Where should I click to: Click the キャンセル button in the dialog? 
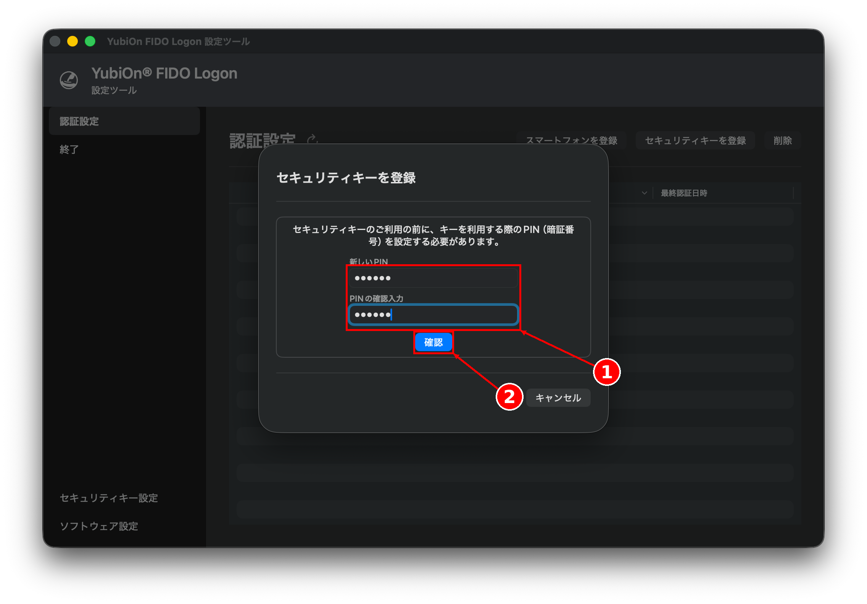(x=558, y=398)
